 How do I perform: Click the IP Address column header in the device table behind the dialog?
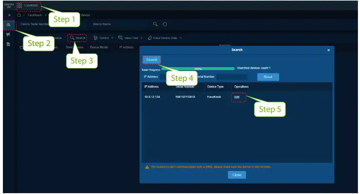(126, 47)
